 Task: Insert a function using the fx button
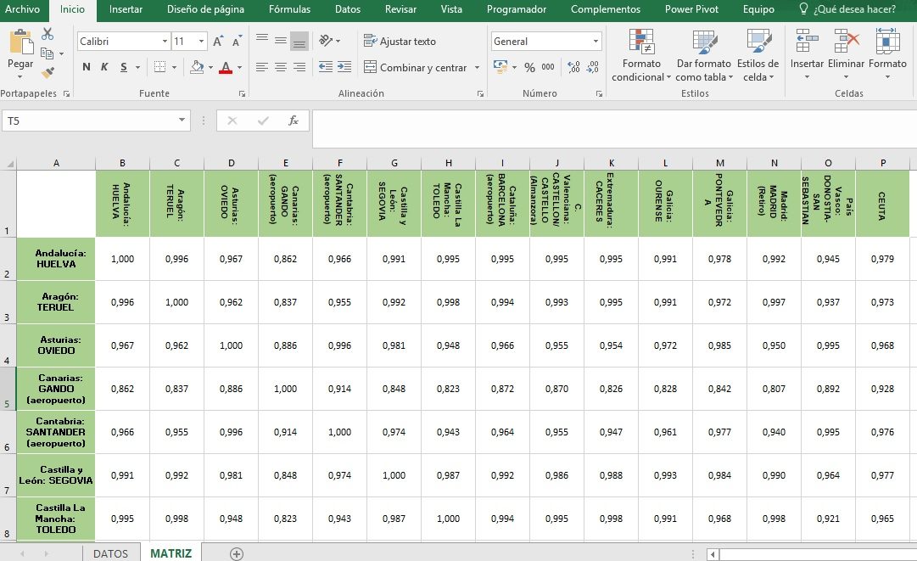[294, 121]
